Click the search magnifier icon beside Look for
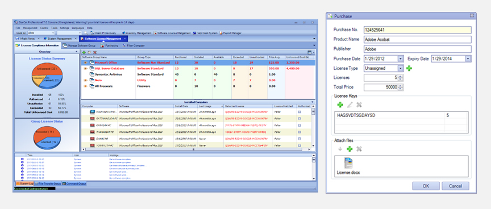The width and height of the screenshot is (491, 209). click(x=86, y=32)
